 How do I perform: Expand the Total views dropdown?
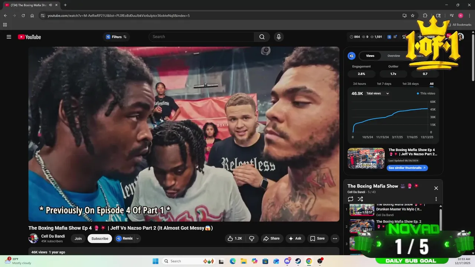[x=377, y=93]
